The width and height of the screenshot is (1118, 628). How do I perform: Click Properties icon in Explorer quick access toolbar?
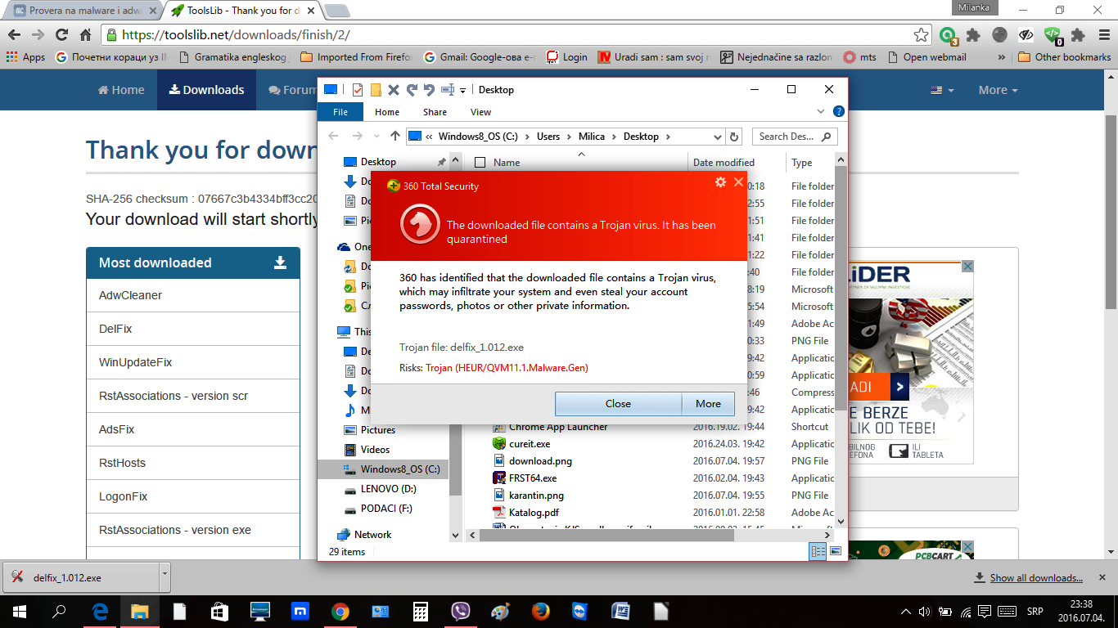358,90
